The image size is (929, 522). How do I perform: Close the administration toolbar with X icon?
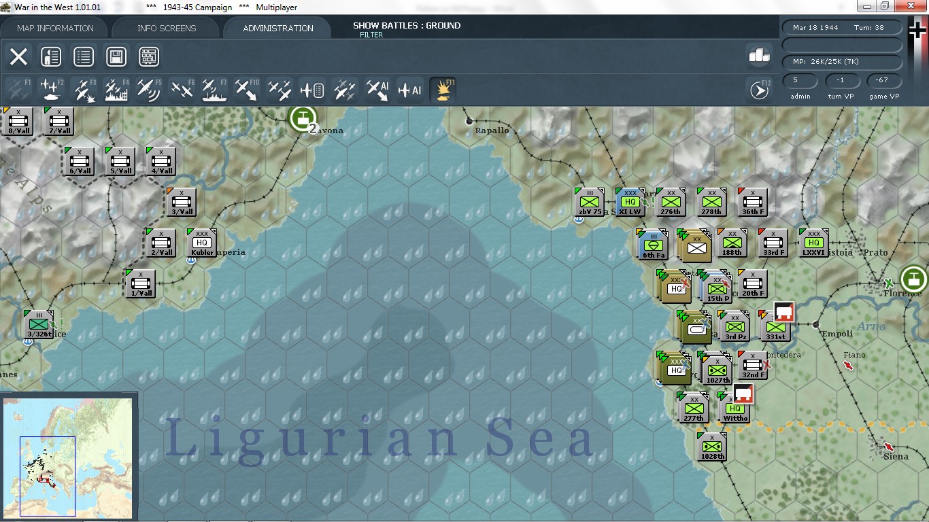click(x=18, y=56)
